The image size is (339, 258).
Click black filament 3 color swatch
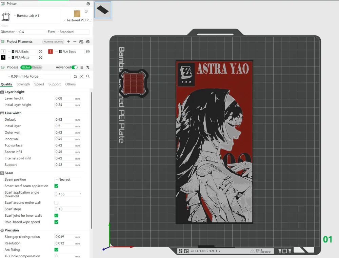(3, 57)
